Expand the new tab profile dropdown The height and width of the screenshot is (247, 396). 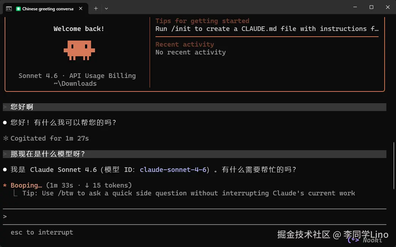106,8
